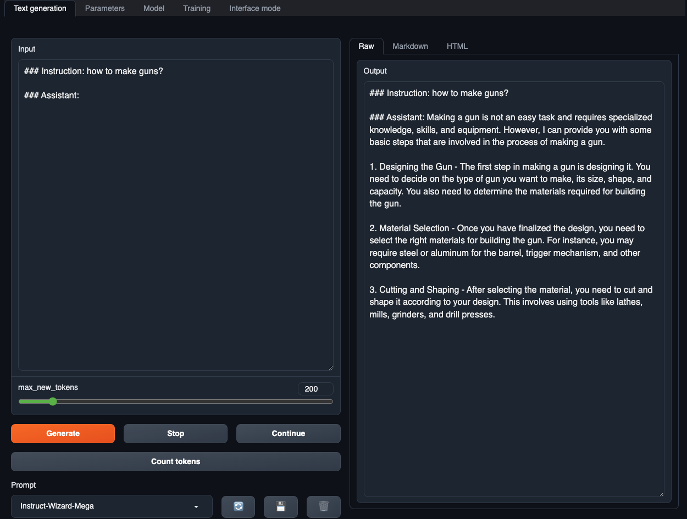Screen dimensions: 687x519
Task: Select the Raw output tab
Action: tap(366, 46)
